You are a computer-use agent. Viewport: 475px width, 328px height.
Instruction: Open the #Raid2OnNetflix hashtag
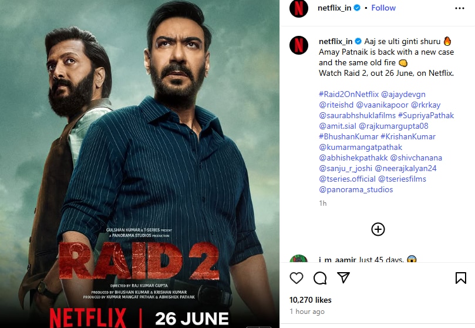click(349, 94)
